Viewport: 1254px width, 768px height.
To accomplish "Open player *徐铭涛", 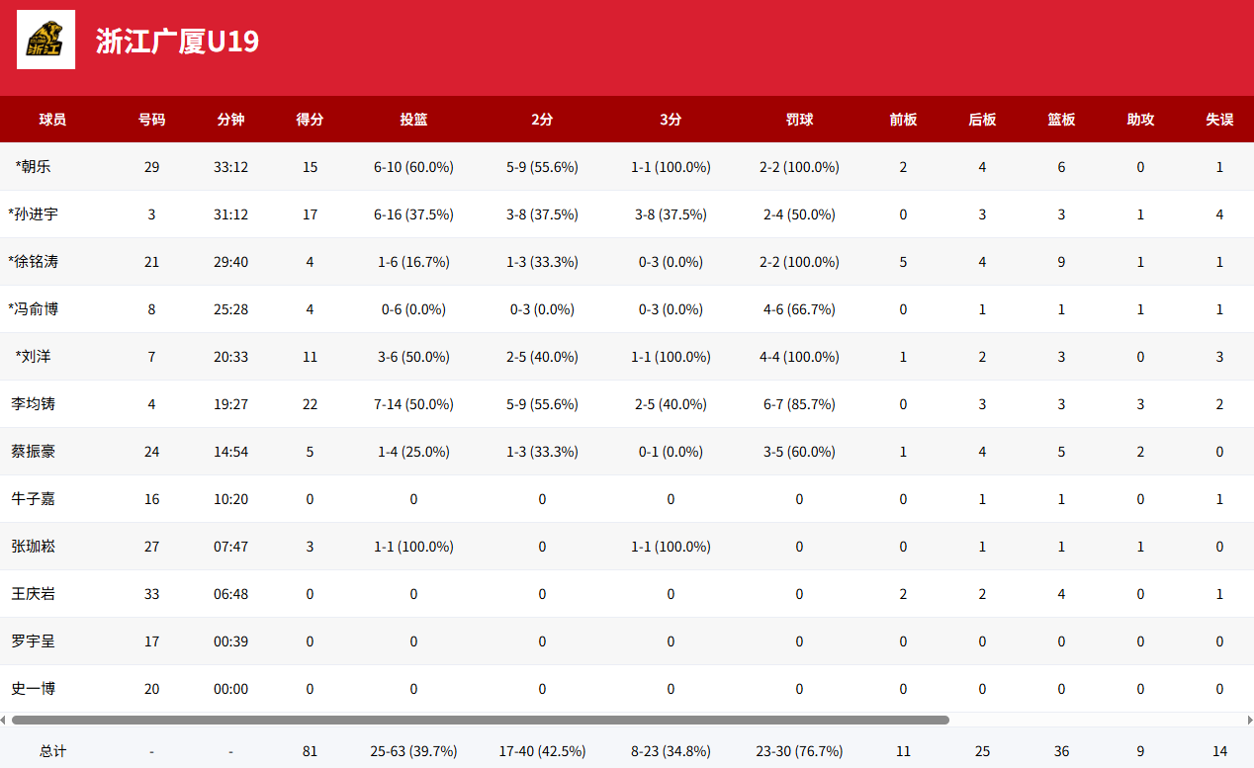I will 33,262.
